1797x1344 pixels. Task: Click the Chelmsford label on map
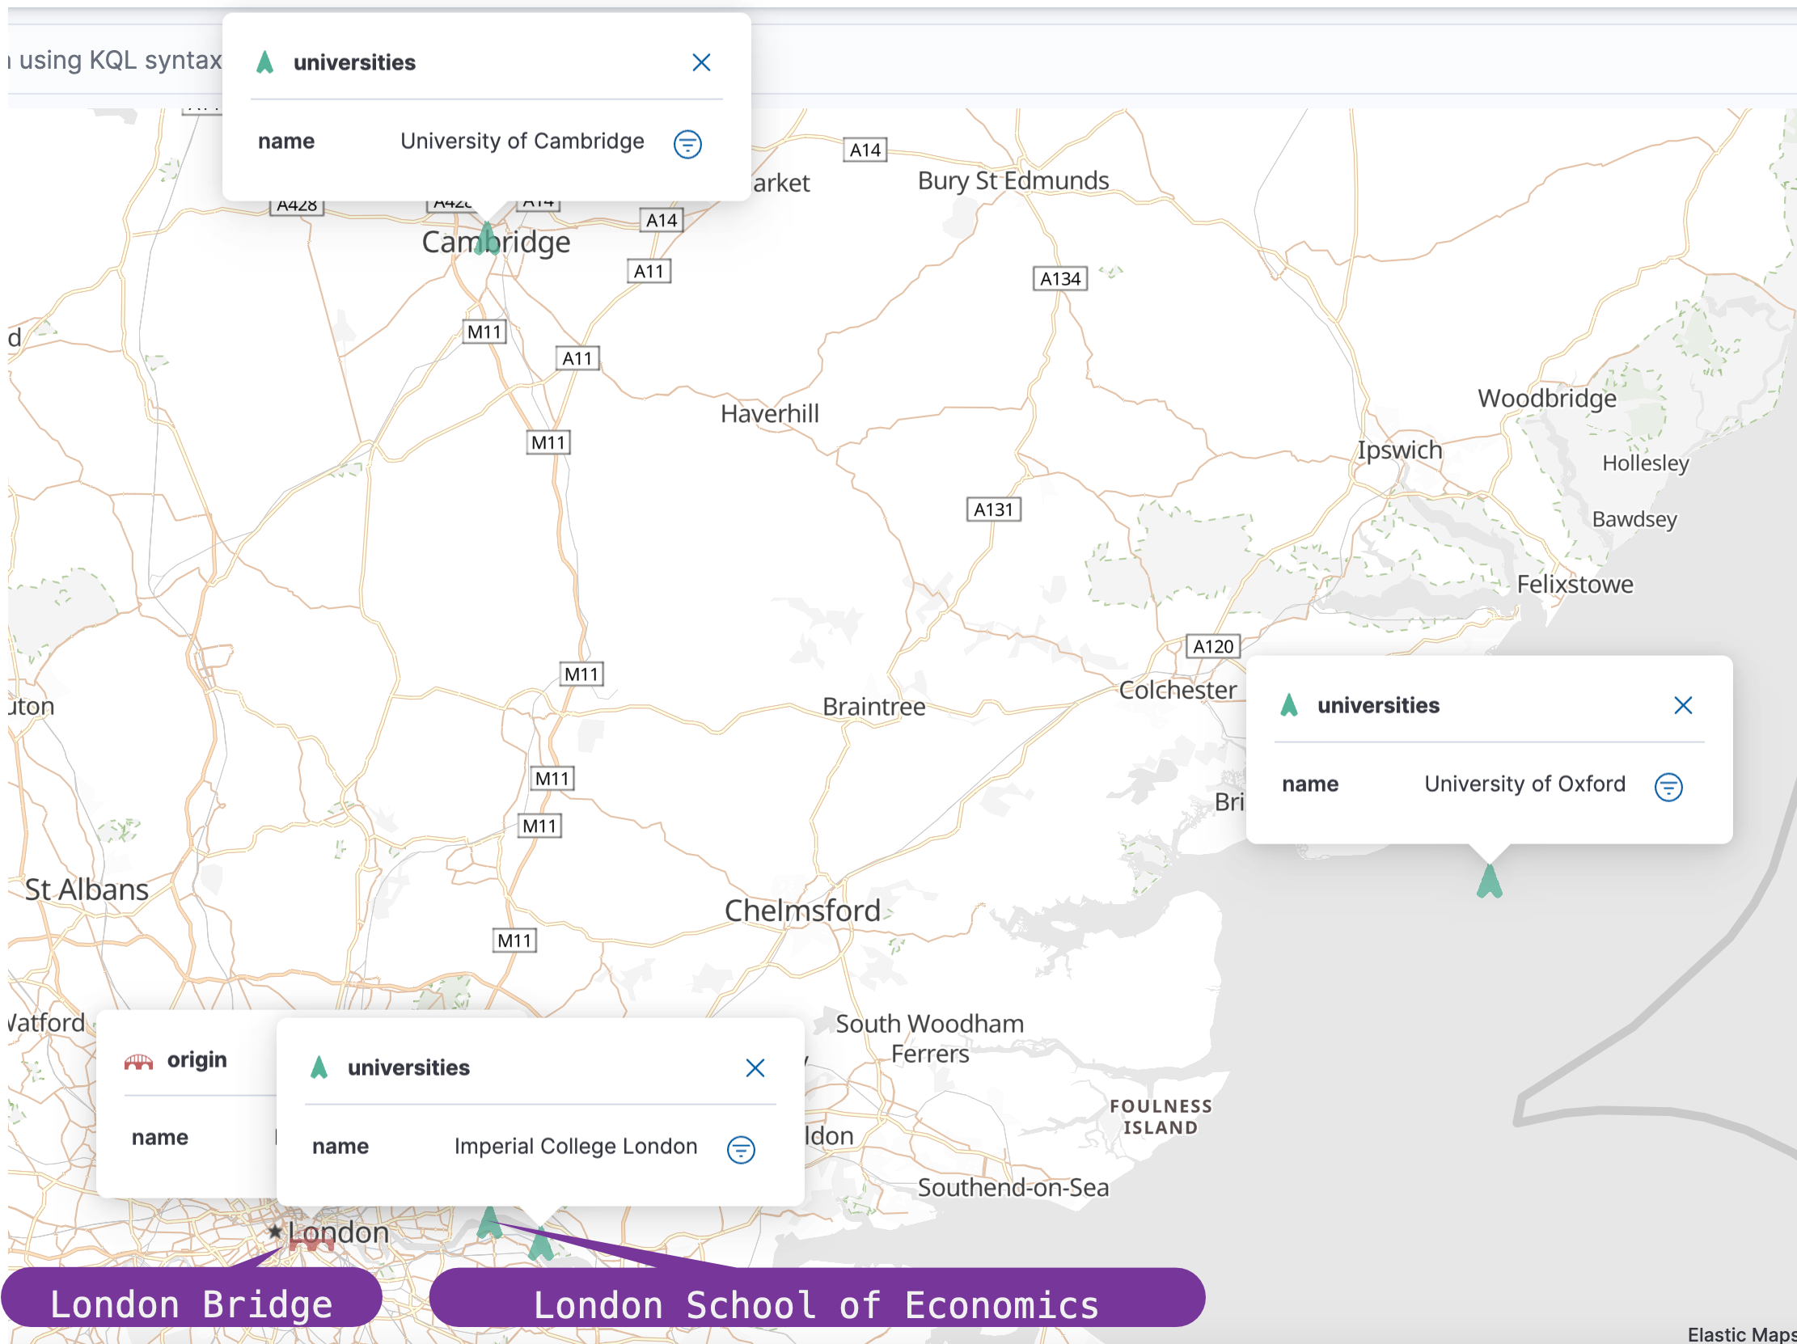point(801,911)
